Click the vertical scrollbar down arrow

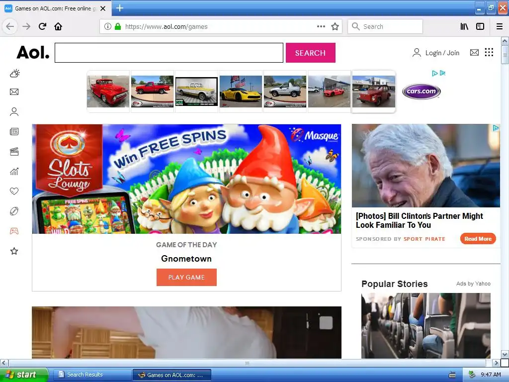(505, 354)
